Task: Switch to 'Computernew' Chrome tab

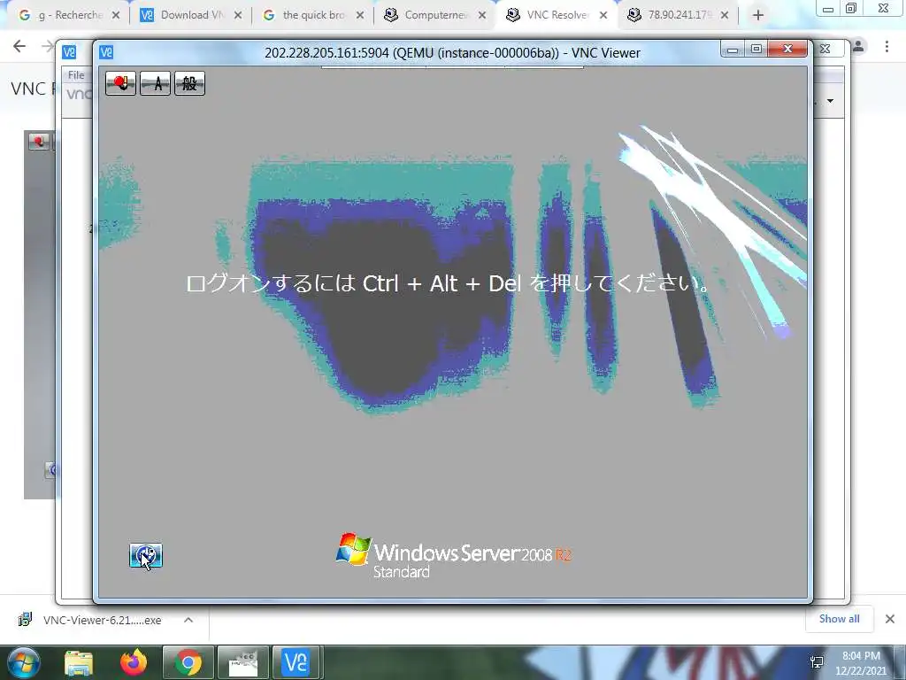Action: (436, 15)
